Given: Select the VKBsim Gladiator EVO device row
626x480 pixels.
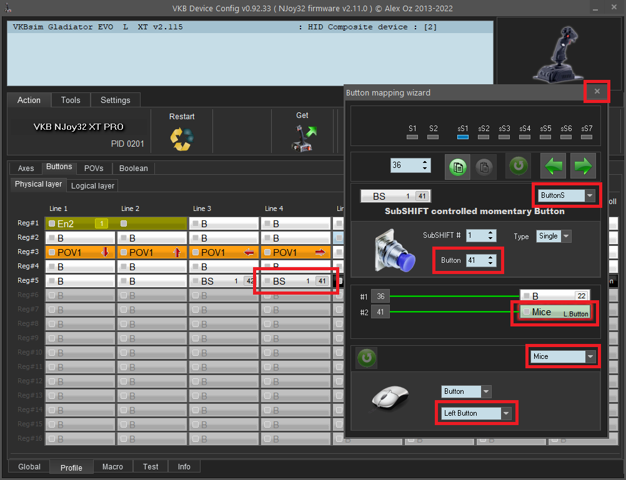Looking at the screenshot, I should click(x=251, y=27).
